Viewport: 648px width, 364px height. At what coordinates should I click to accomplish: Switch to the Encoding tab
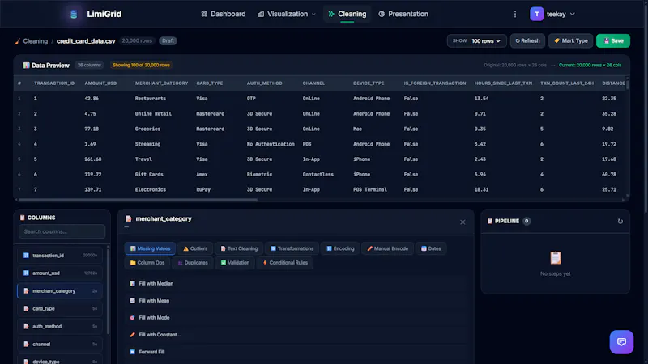[x=340, y=248]
